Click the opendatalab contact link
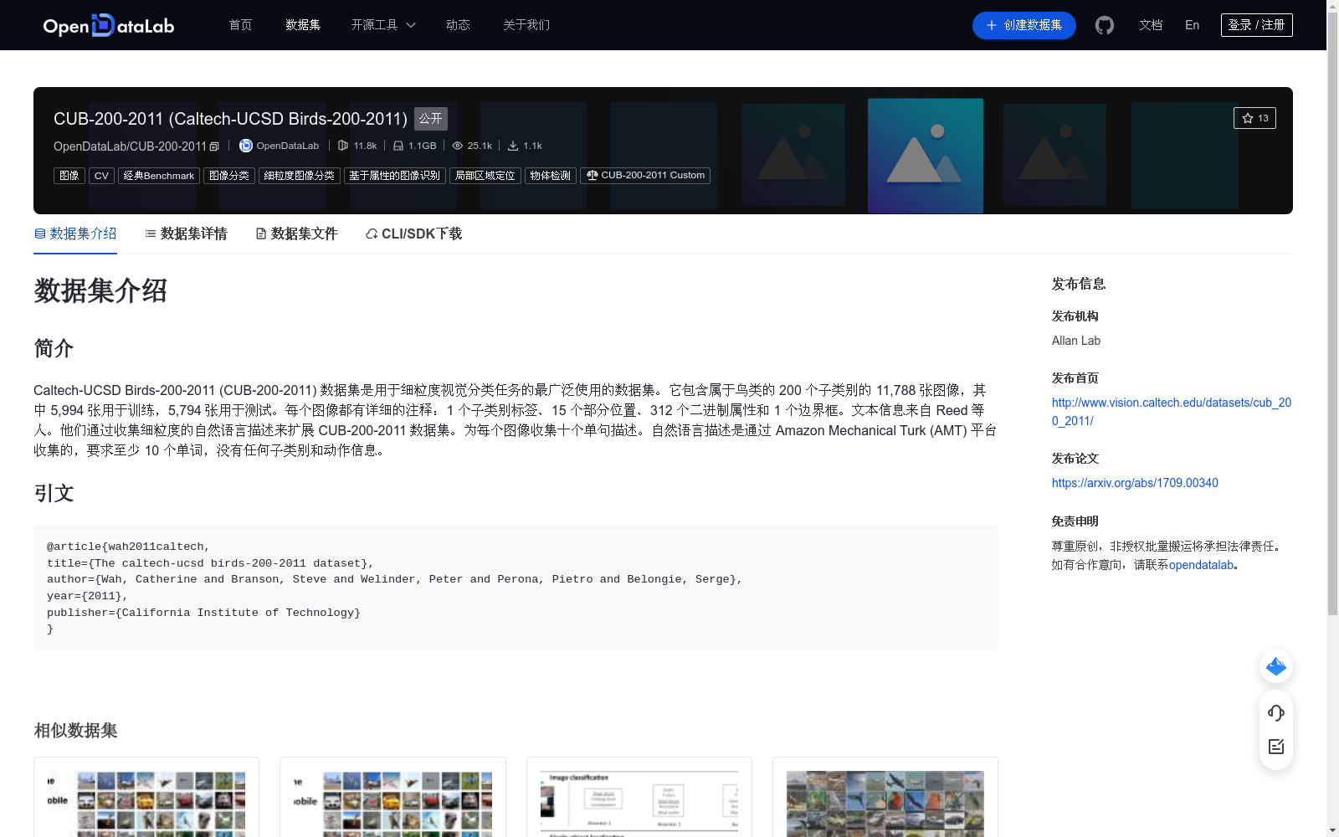The height and width of the screenshot is (837, 1339). tap(1201, 565)
